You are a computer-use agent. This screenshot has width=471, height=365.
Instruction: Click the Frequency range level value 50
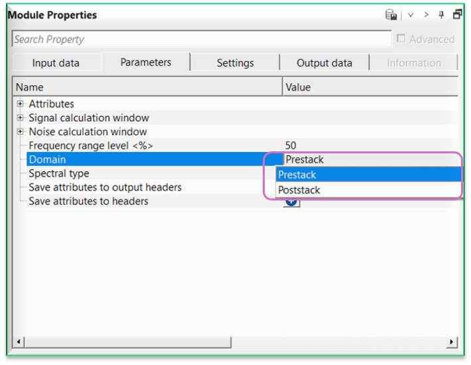[291, 145]
